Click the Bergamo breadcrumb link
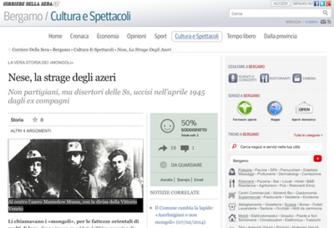334x228 pixels. [x=61, y=50]
